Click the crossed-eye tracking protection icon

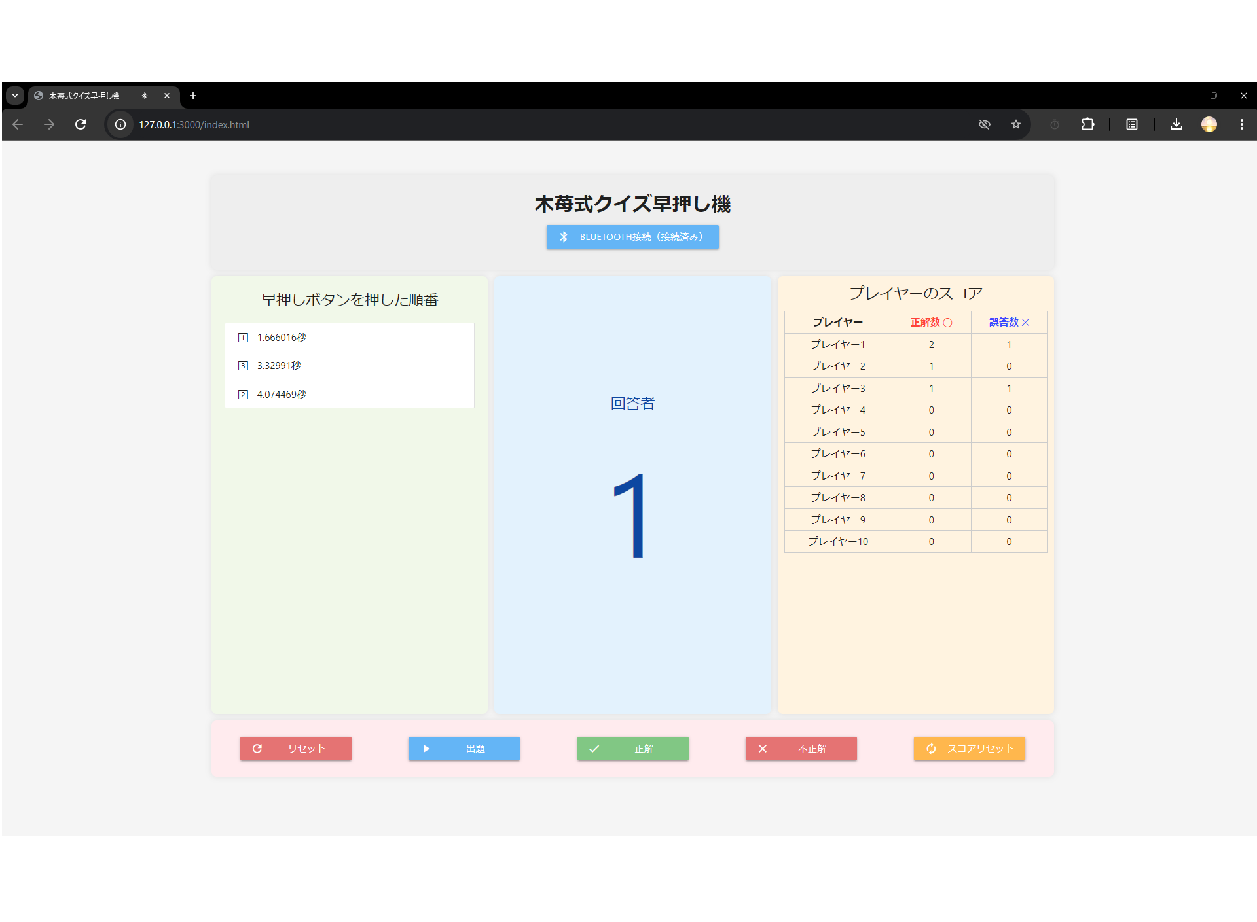[x=984, y=124]
